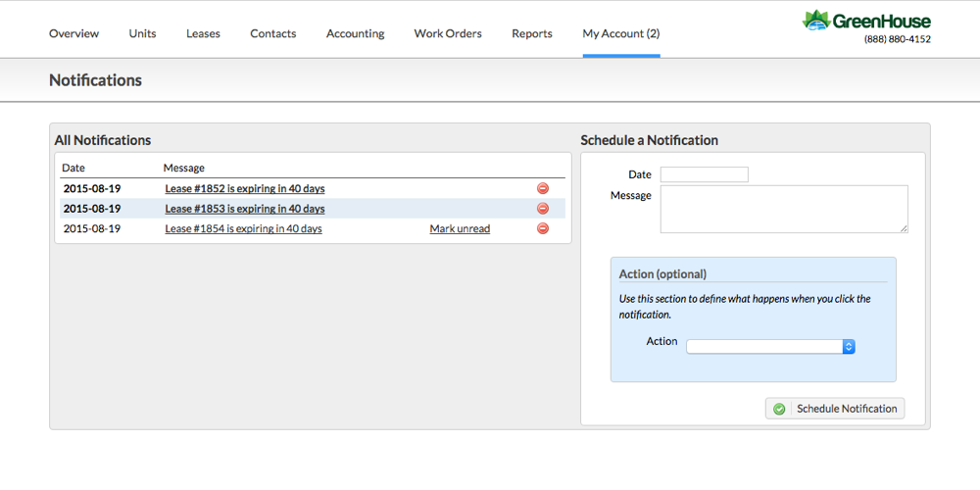Open the Lease #1852 expiring message link
The width and height of the screenshot is (980, 490).
pyautogui.click(x=244, y=188)
